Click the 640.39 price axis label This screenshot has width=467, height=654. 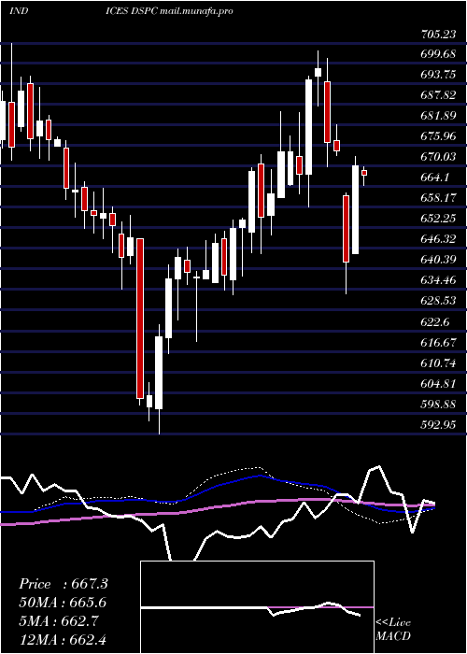(438, 261)
